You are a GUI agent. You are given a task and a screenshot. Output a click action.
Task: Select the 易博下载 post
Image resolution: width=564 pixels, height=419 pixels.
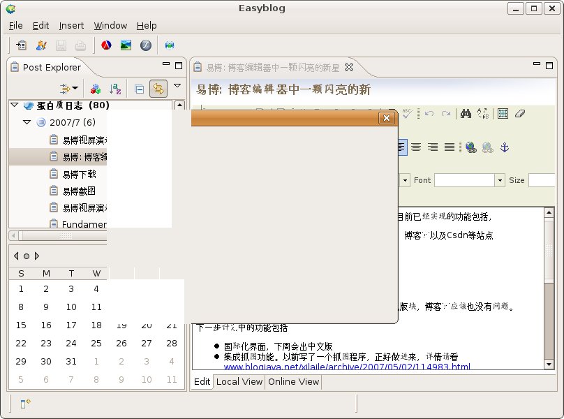(79, 174)
